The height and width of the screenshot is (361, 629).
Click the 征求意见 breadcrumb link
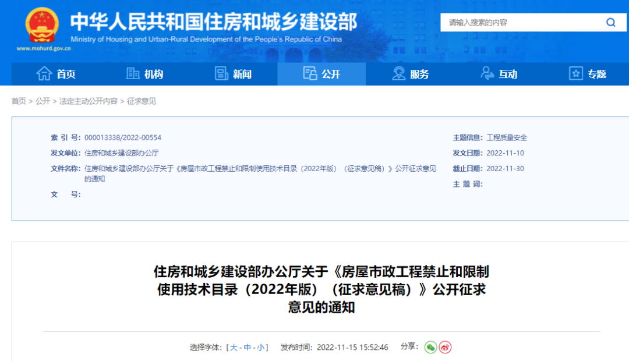click(142, 101)
